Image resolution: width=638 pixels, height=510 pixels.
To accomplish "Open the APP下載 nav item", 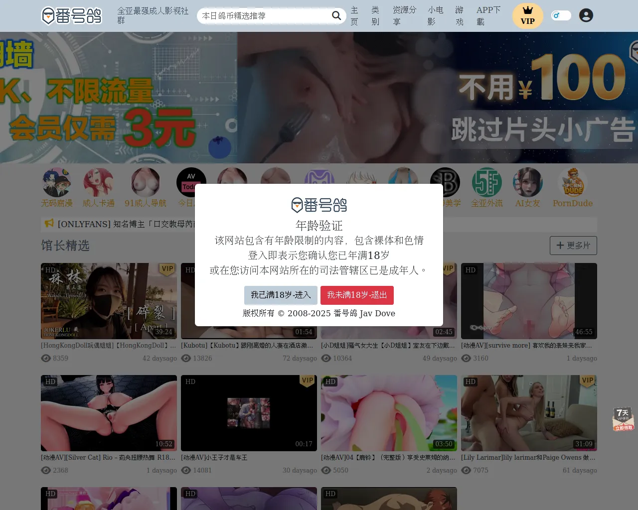I will click(488, 16).
